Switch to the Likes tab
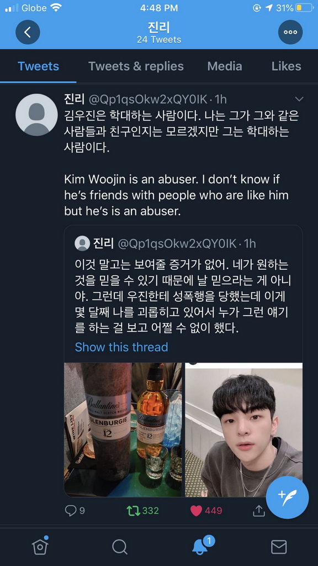 287,66
